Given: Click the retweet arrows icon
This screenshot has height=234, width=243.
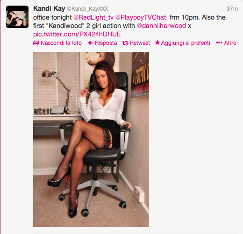Looking at the screenshot, I should pos(125,43).
